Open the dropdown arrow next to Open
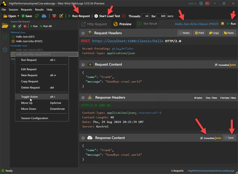This screenshot has height=174, width=238. 18,16
